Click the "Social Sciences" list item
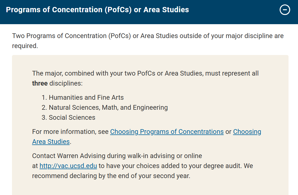 (x=72, y=117)
